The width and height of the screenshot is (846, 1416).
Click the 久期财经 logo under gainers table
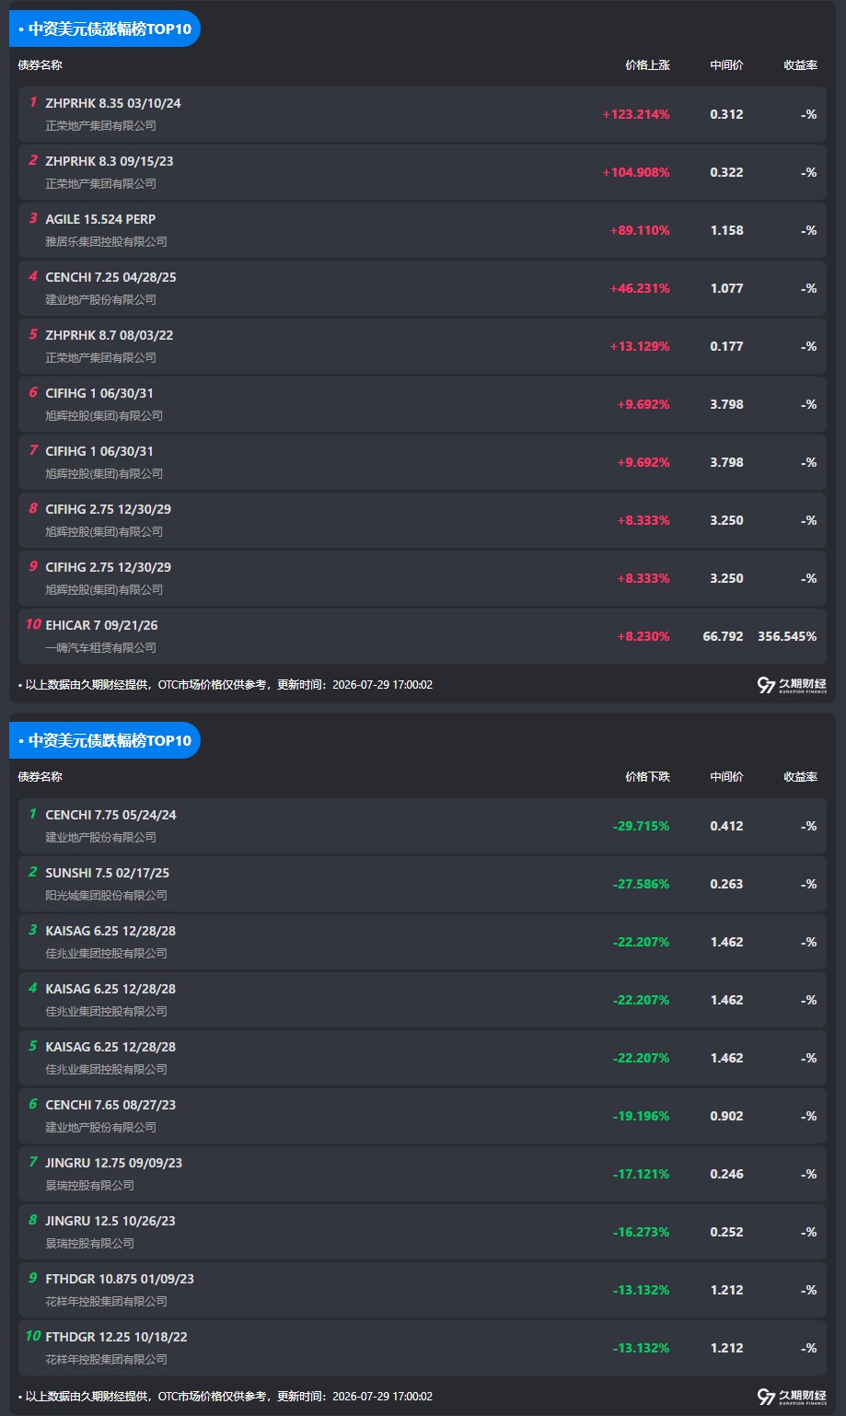[x=792, y=685]
